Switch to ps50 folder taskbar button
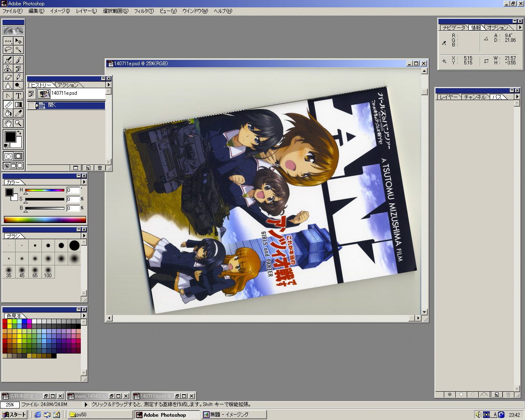The height and width of the screenshot is (420, 525). pos(100,415)
